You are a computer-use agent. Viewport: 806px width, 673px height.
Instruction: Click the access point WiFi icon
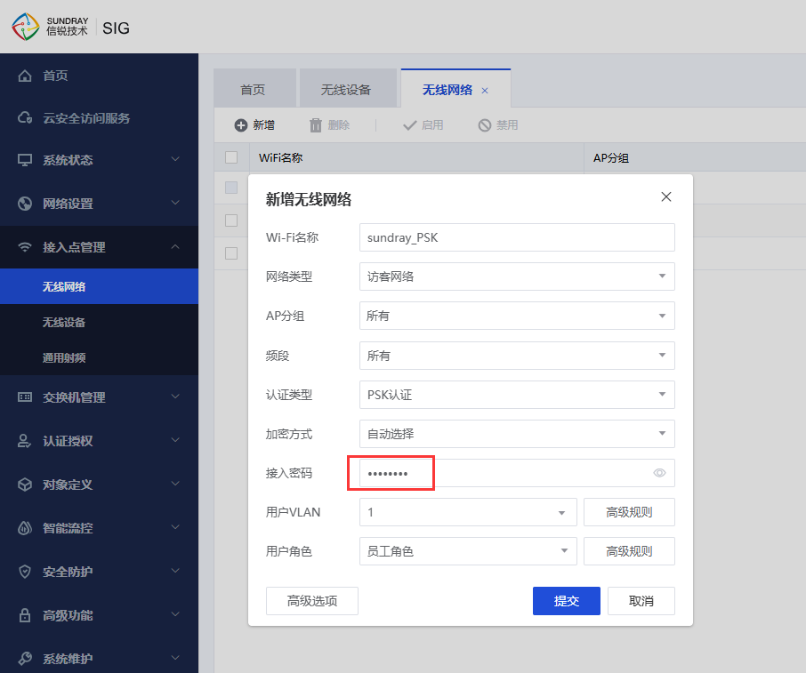pos(25,247)
